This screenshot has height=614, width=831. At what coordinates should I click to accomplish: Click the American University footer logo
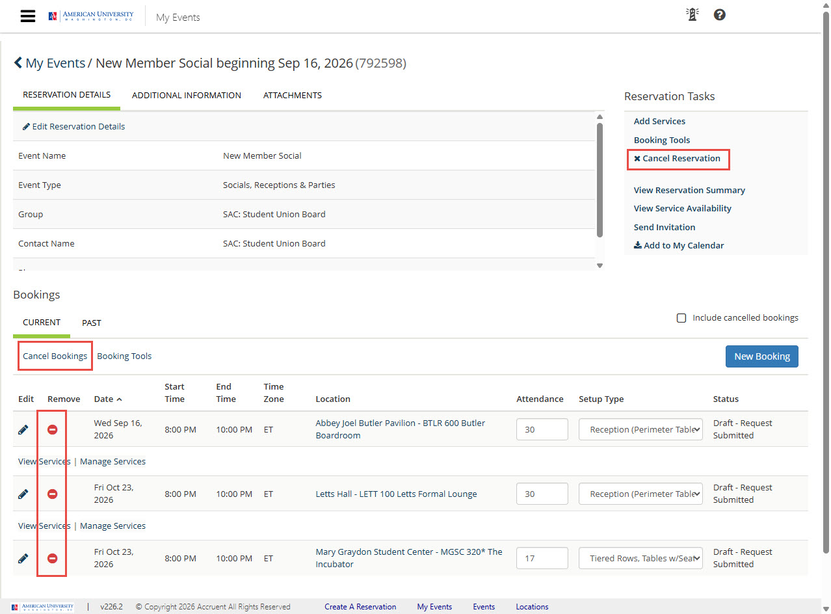click(43, 607)
